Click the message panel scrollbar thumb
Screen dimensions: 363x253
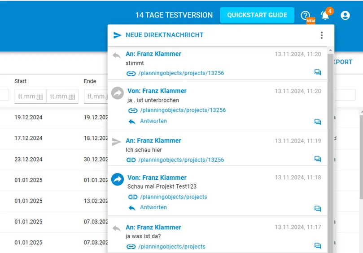(x=330, y=152)
